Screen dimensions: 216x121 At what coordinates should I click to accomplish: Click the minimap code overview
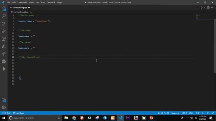(x=205, y=16)
